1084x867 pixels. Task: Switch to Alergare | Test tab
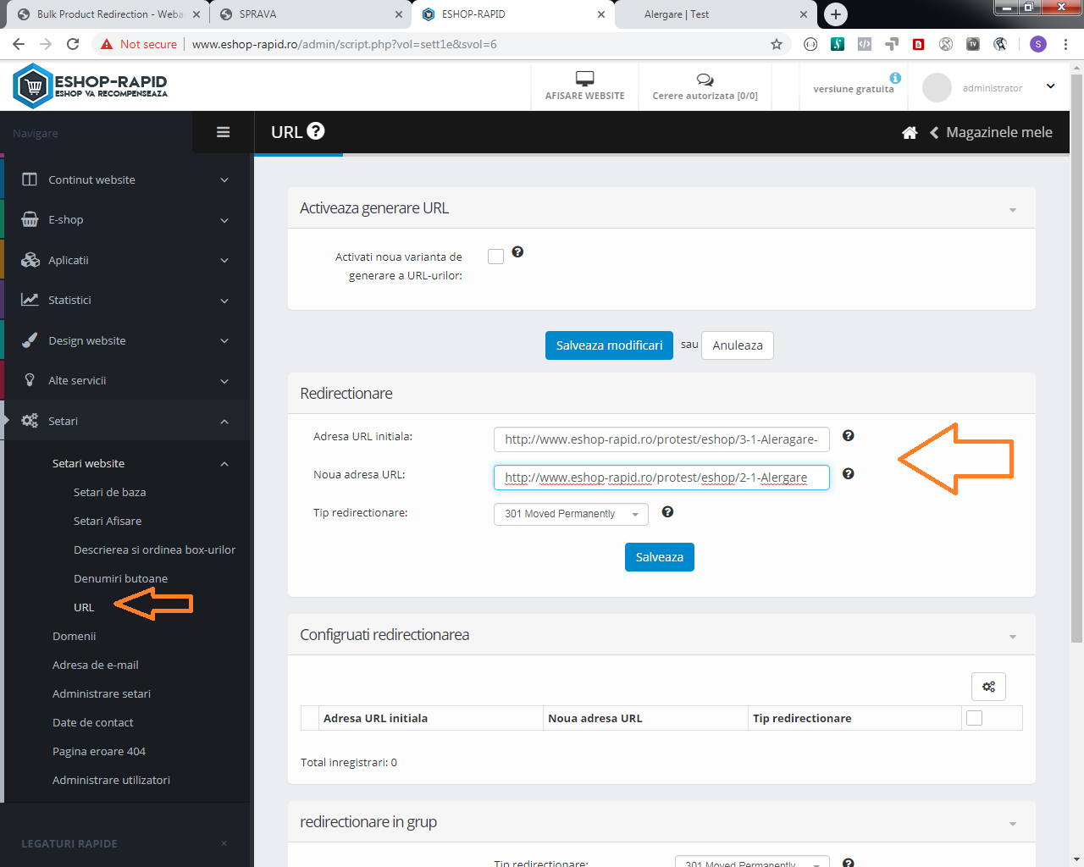tap(714, 14)
